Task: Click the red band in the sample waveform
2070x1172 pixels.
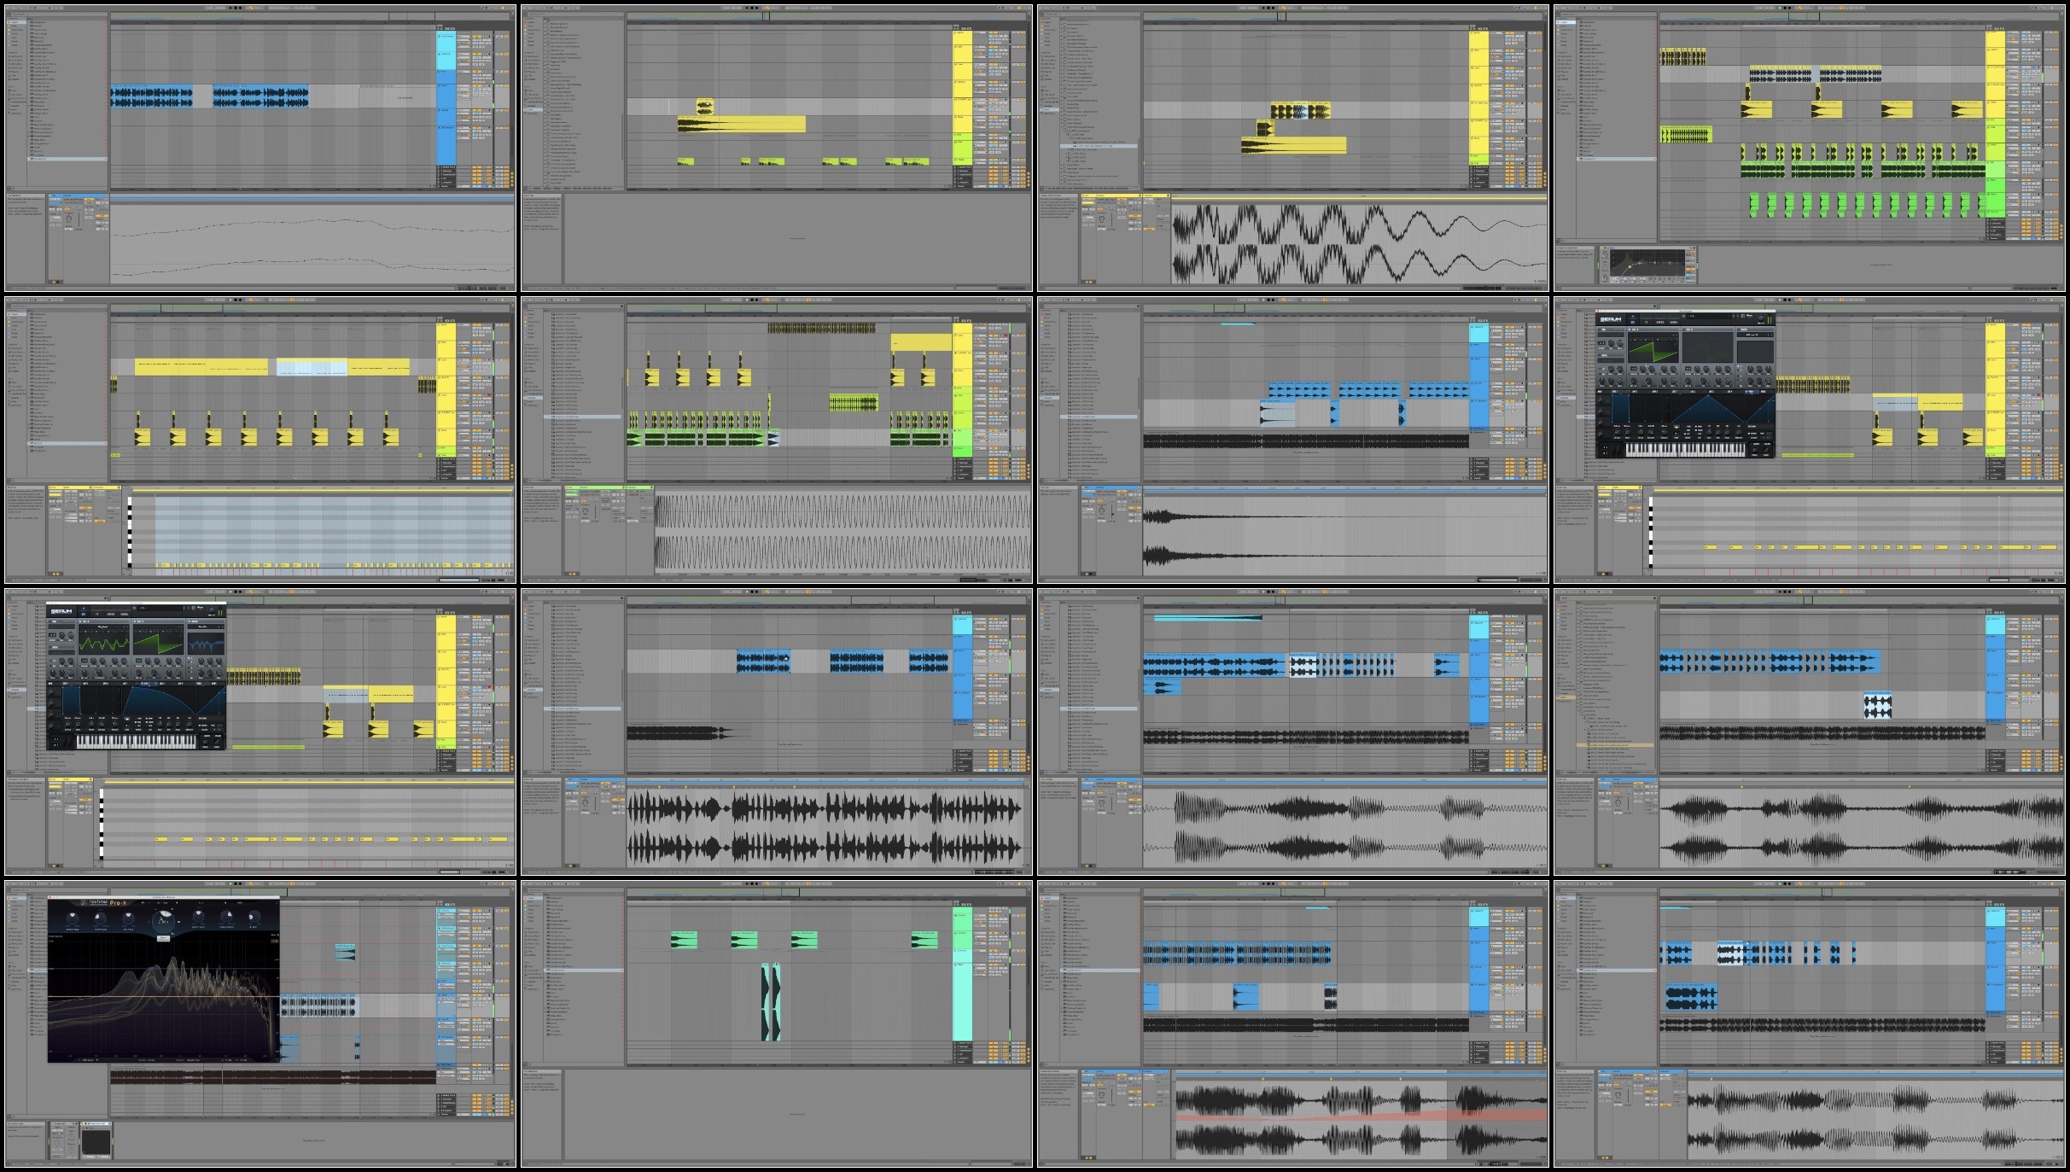Action: (1362, 1116)
